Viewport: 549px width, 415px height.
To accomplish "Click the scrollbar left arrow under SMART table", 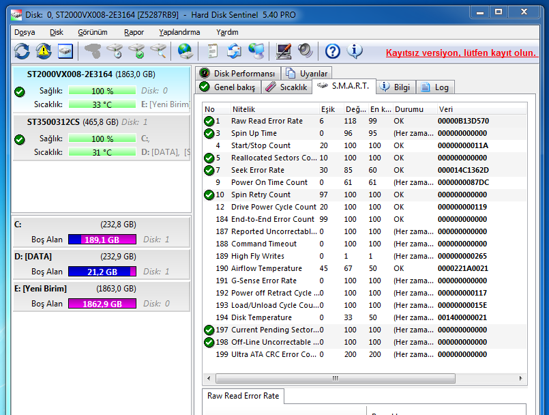I will coord(209,379).
